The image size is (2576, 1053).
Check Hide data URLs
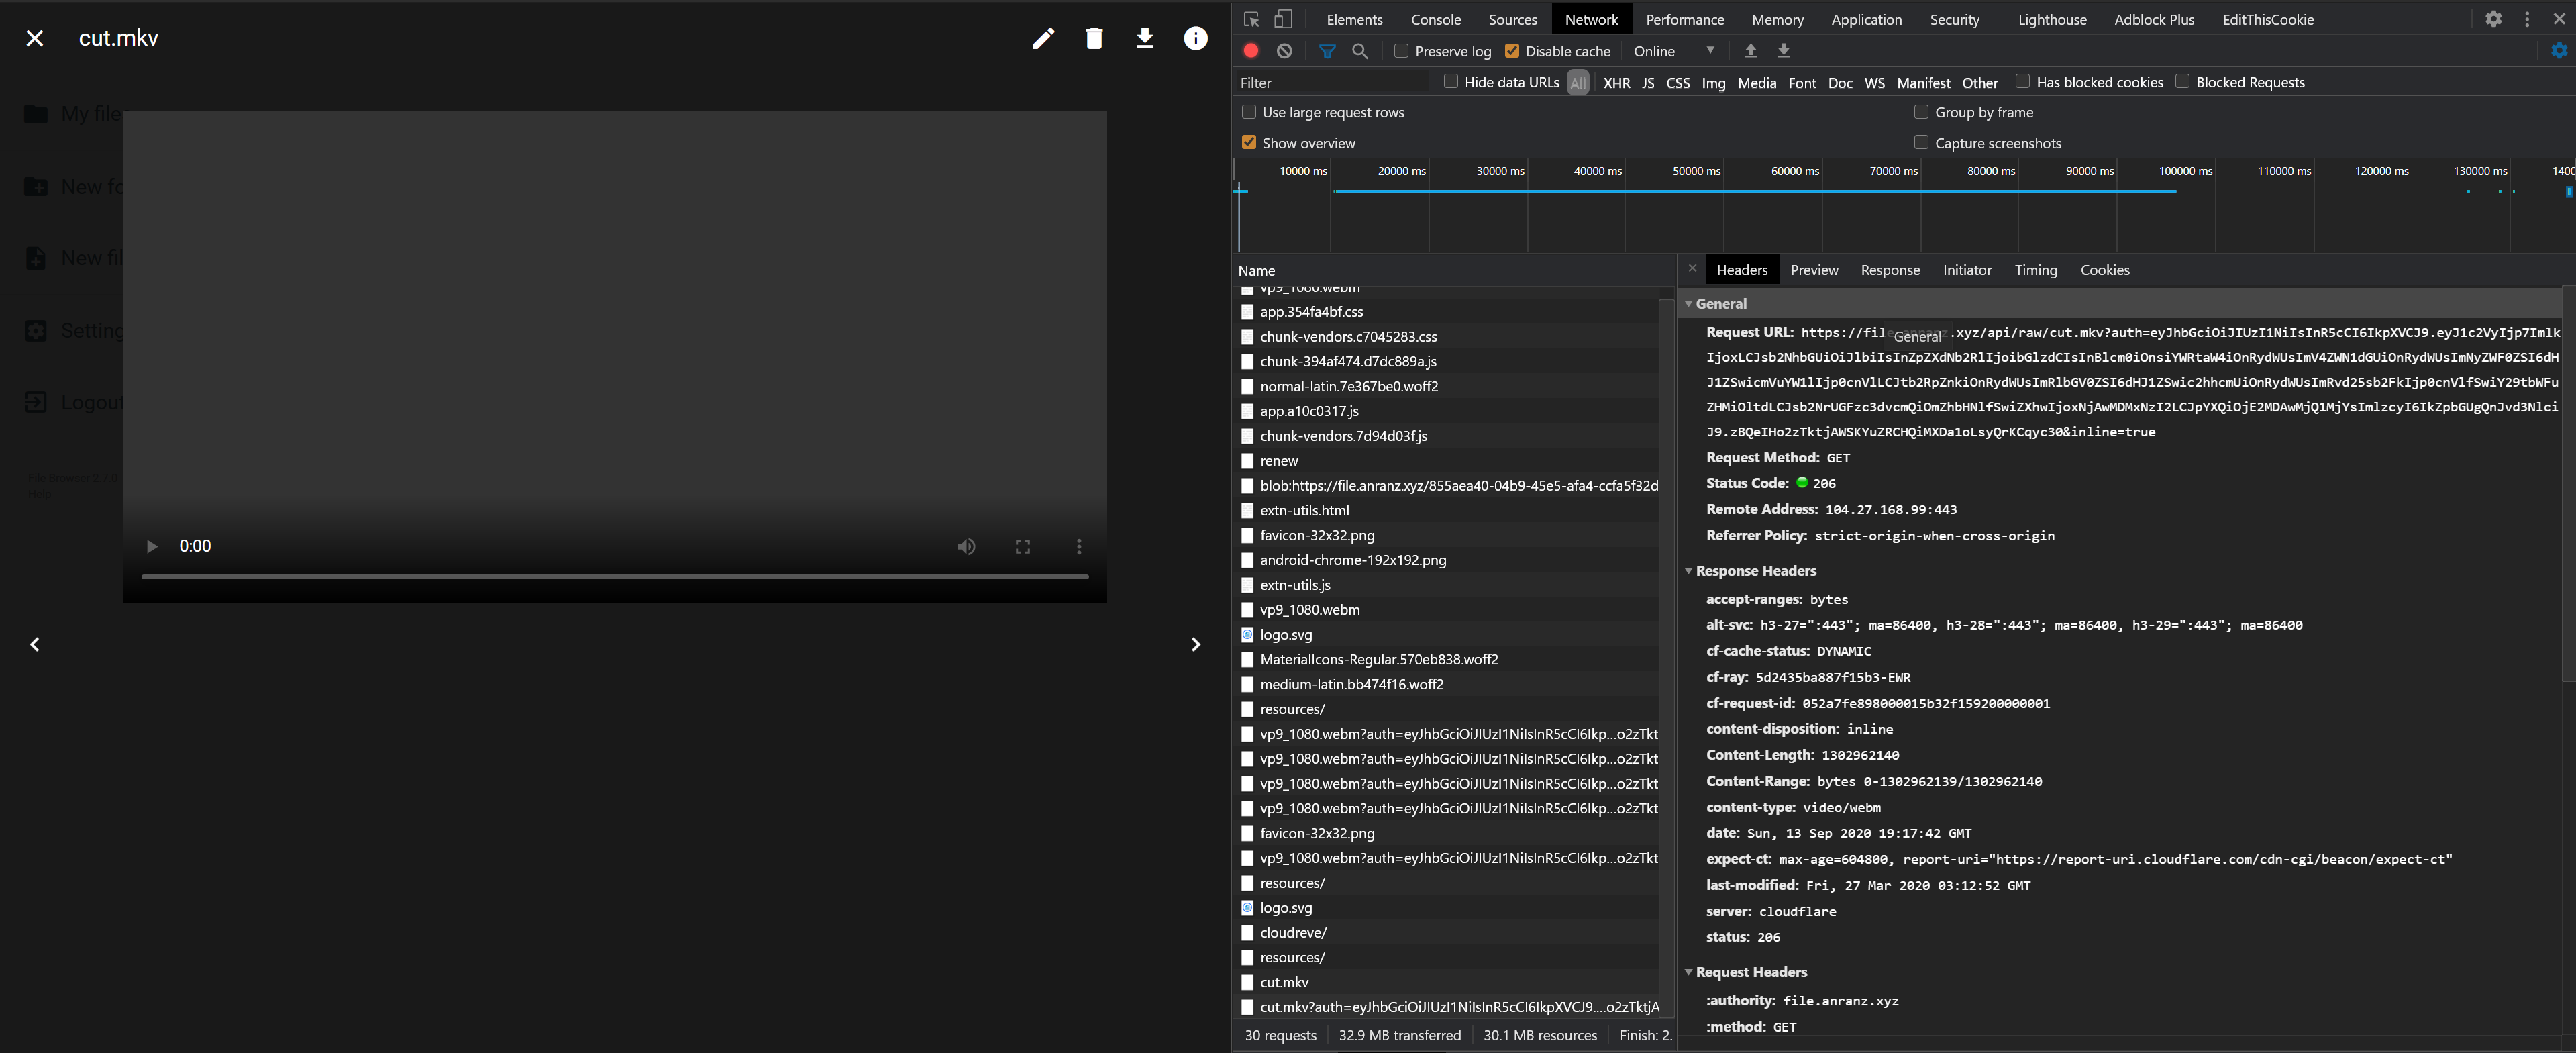(x=1451, y=81)
